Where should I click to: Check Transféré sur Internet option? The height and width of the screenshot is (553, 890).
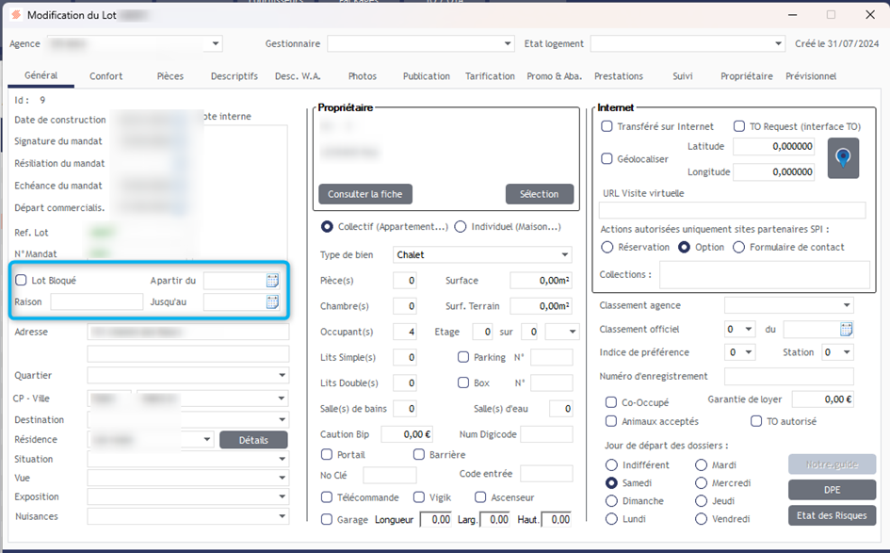tap(607, 126)
